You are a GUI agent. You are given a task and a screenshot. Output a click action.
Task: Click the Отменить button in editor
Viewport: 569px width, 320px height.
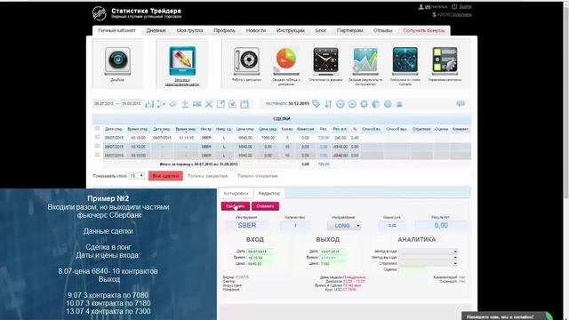[x=265, y=206]
